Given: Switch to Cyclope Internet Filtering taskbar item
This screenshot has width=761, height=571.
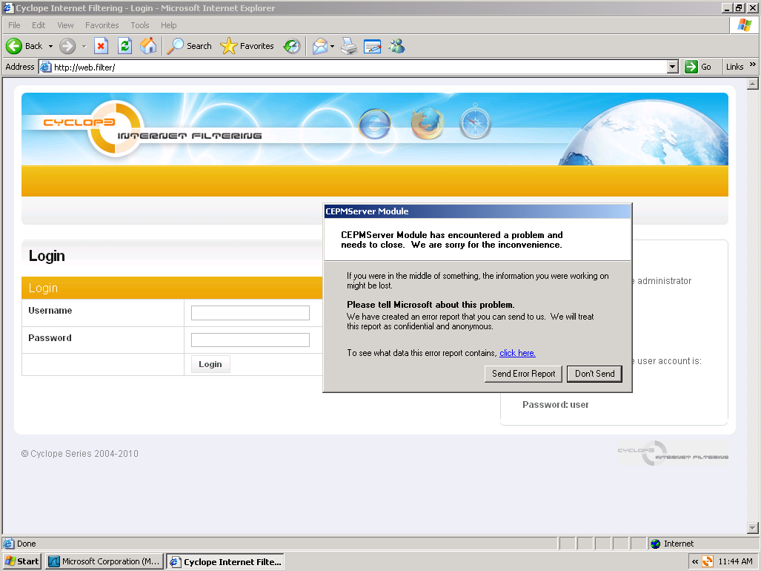Looking at the screenshot, I should coord(226,562).
